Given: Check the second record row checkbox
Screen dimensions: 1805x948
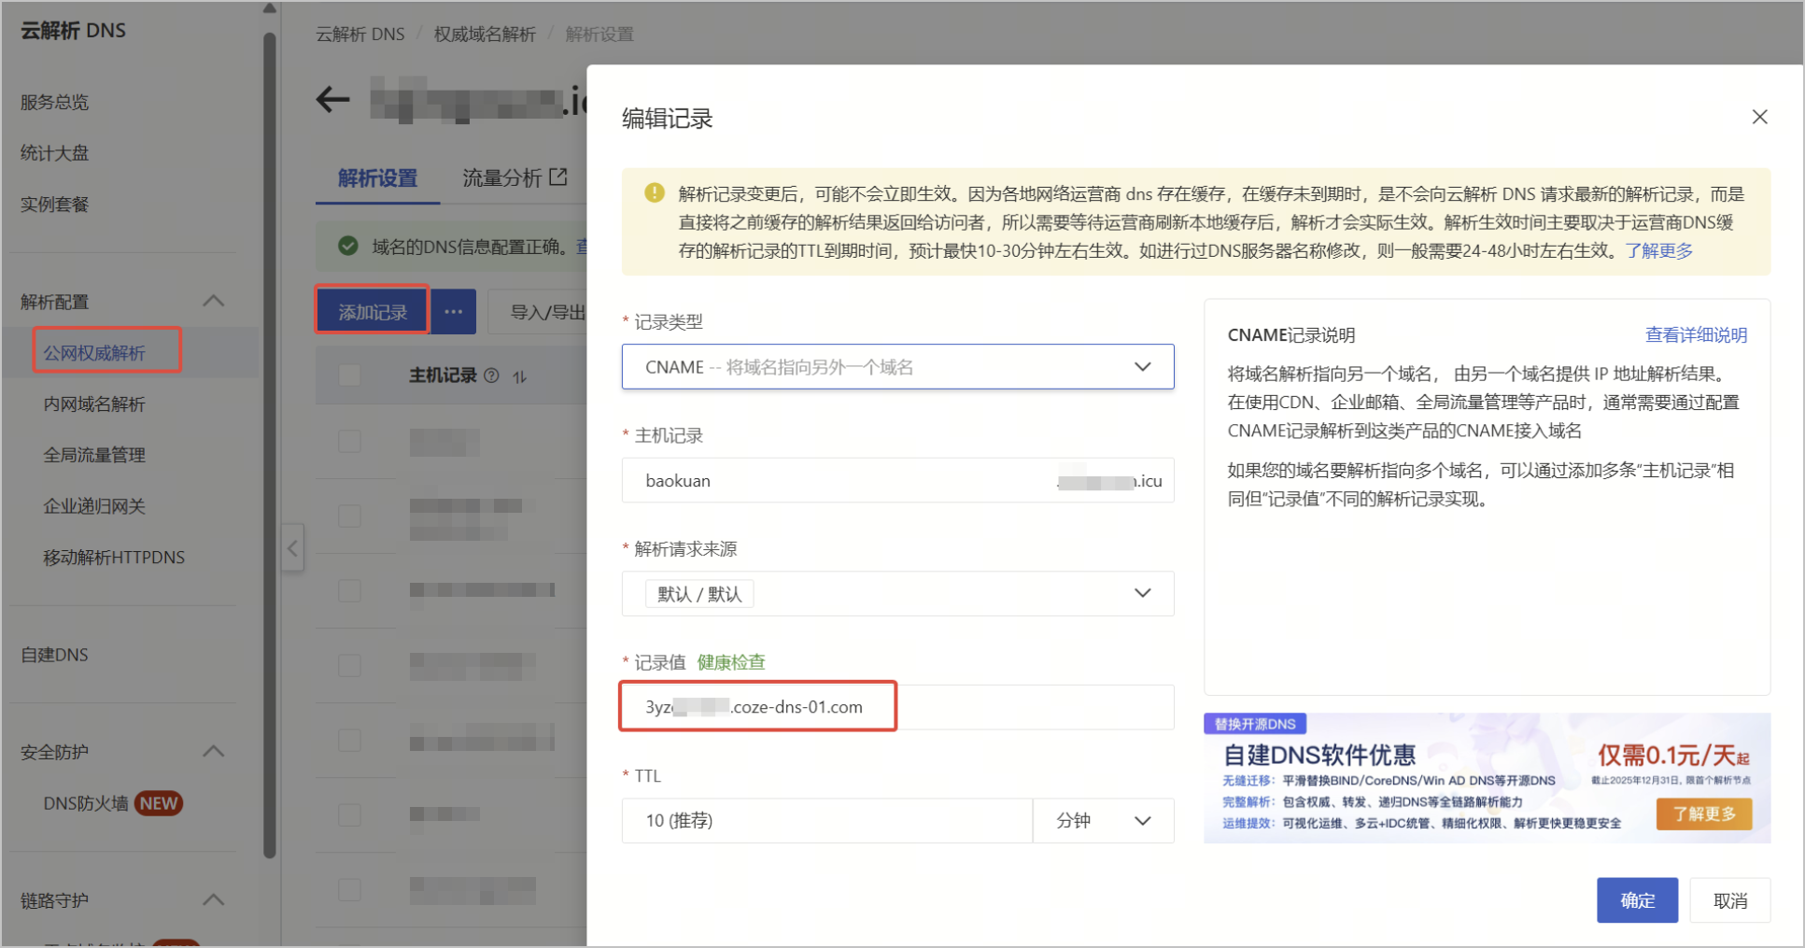Looking at the screenshot, I should pyautogui.click(x=349, y=516).
